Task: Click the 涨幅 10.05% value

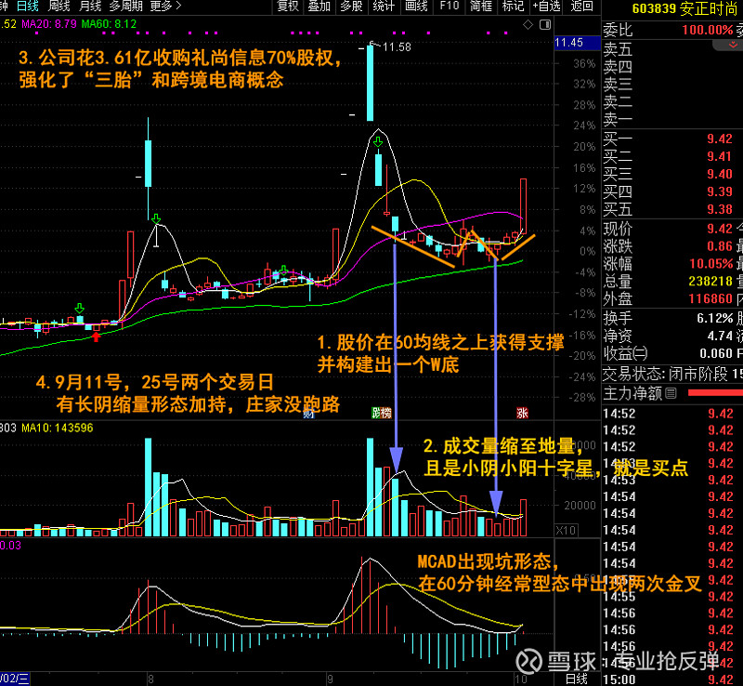Action: [711, 264]
